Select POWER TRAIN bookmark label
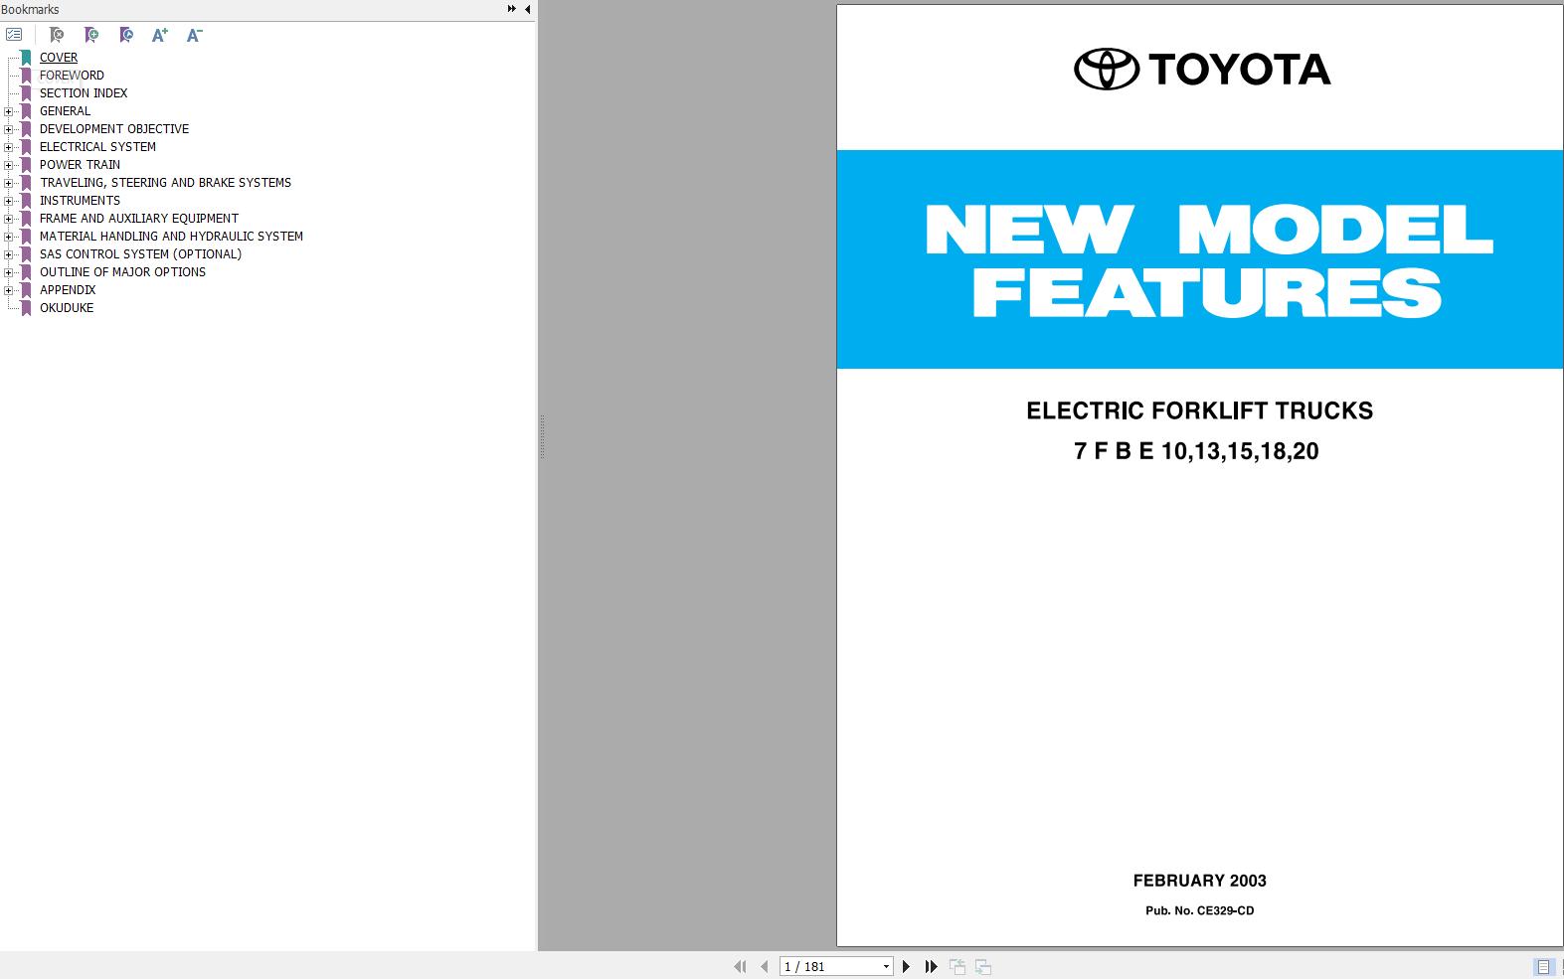This screenshot has width=1564, height=979. [x=80, y=165]
